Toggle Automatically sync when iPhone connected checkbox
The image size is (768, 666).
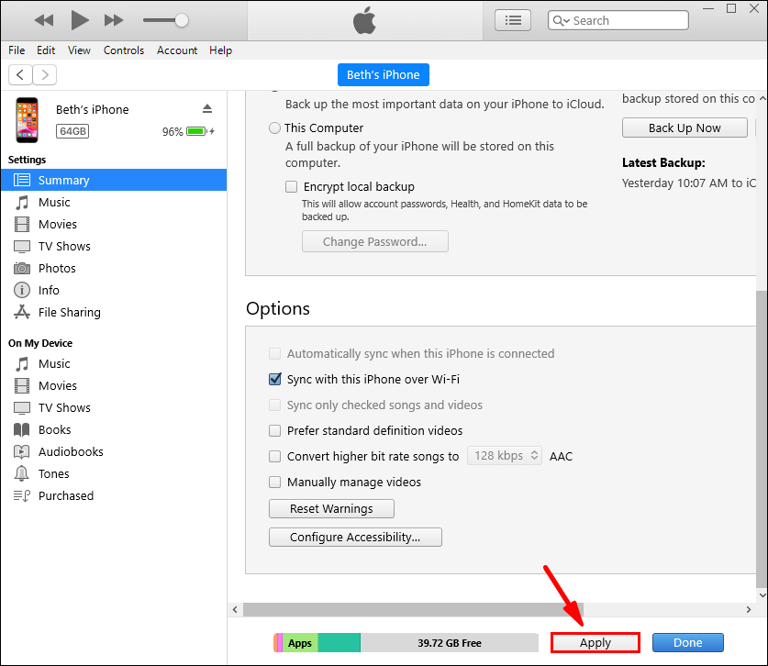point(274,353)
